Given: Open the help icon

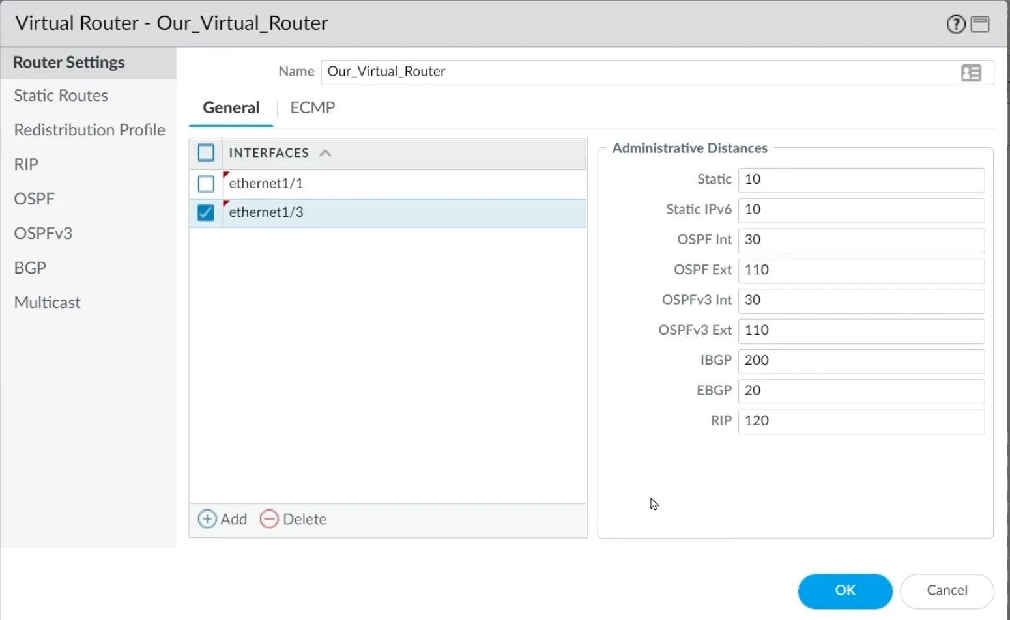Looking at the screenshot, I should 955,23.
